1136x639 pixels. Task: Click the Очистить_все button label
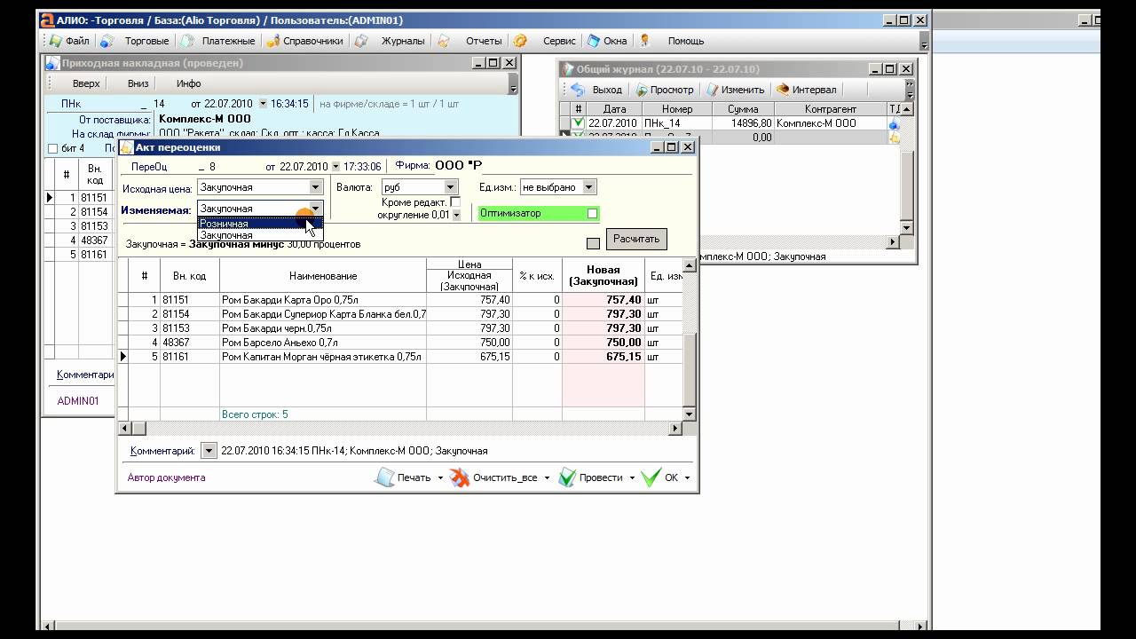(505, 477)
